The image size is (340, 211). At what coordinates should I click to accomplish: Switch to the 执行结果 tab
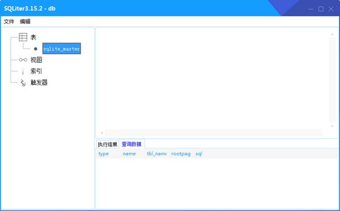pos(108,144)
